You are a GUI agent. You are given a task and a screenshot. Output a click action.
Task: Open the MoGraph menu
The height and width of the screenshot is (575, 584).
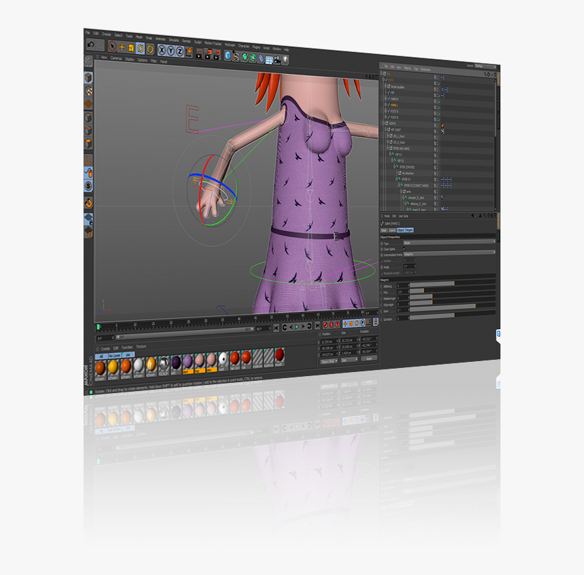coord(231,45)
